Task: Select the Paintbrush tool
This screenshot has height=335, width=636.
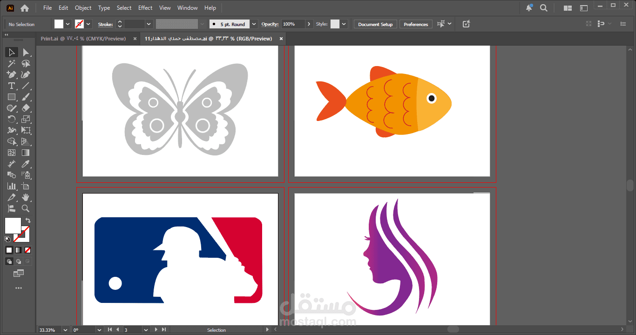Action: [26, 97]
